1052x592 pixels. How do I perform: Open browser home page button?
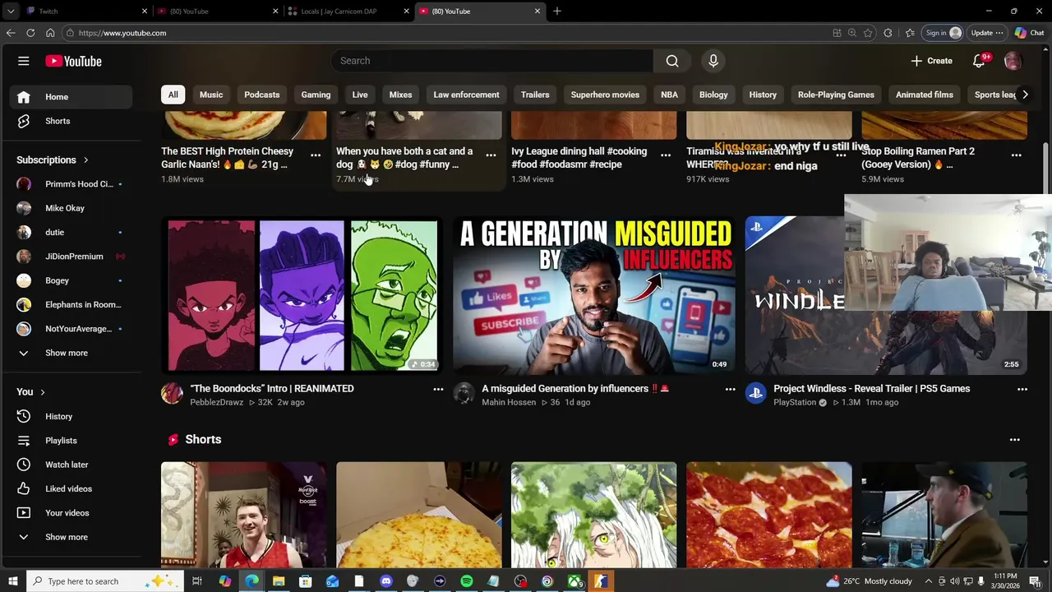click(x=50, y=33)
